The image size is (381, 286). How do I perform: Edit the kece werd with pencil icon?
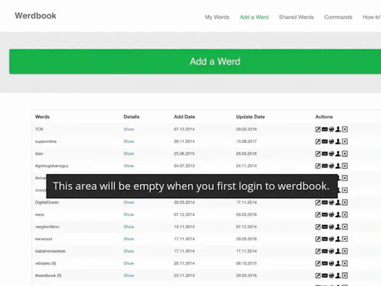pyautogui.click(x=318, y=214)
